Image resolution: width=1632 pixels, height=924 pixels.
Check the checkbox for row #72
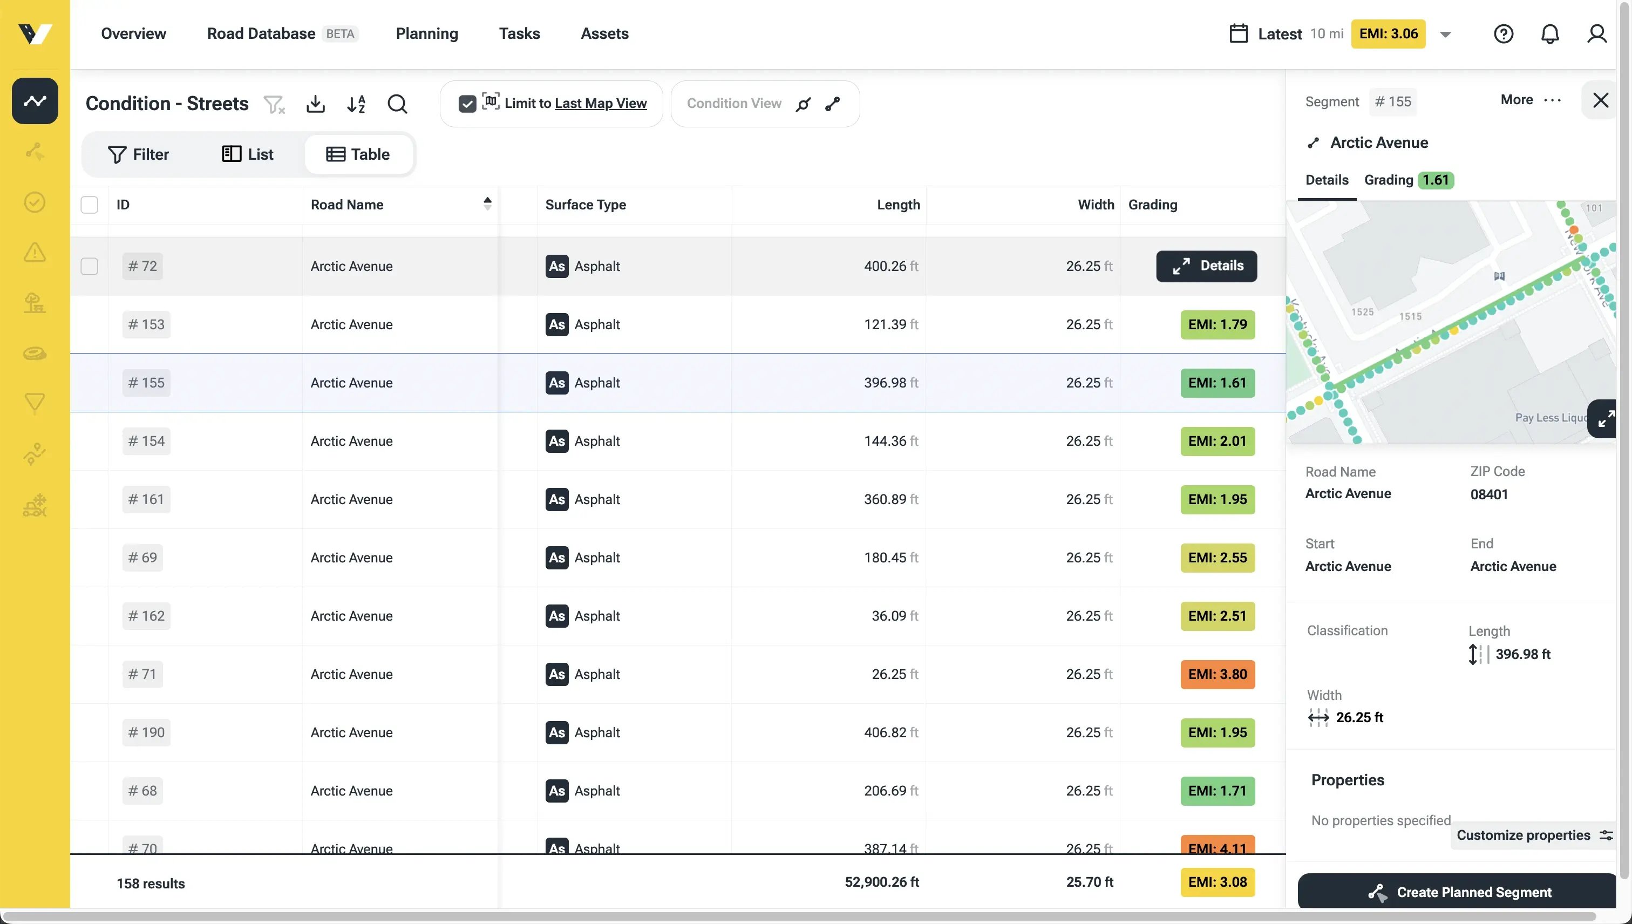tap(90, 267)
